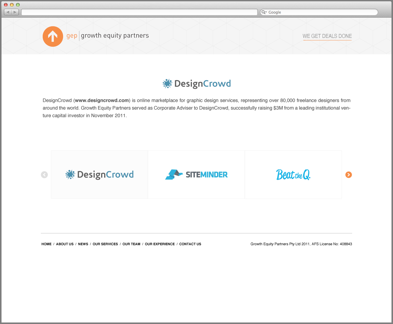This screenshot has height=324, width=393.
Task: Advance carousel with the orange next arrow
Action: 348,175
